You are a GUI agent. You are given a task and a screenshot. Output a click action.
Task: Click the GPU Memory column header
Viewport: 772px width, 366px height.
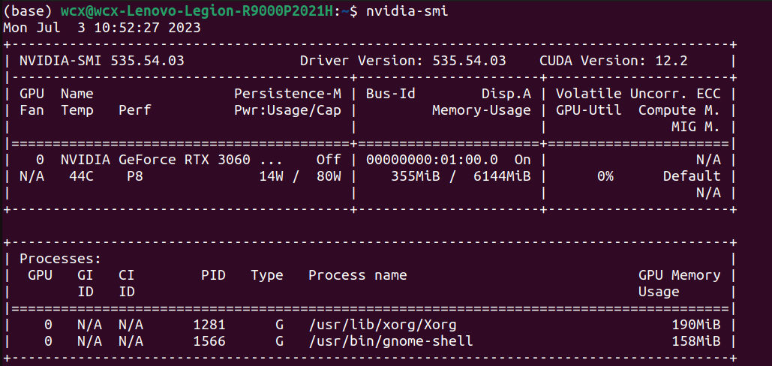(x=680, y=275)
